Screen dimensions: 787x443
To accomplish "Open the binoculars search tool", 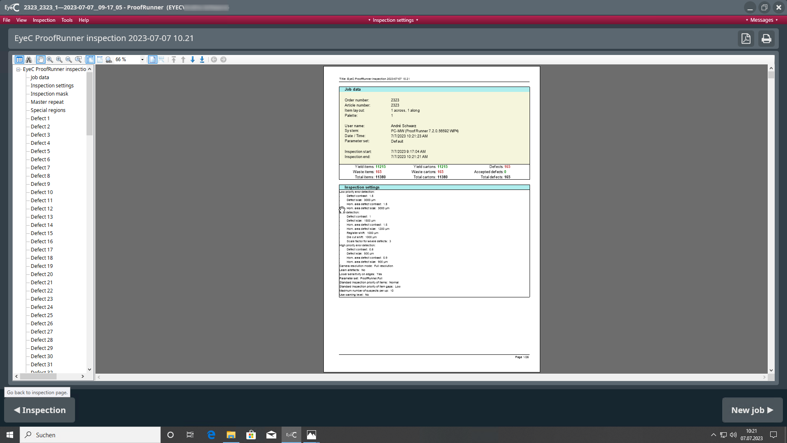I will pyautogui.click(x=29, y=60).
